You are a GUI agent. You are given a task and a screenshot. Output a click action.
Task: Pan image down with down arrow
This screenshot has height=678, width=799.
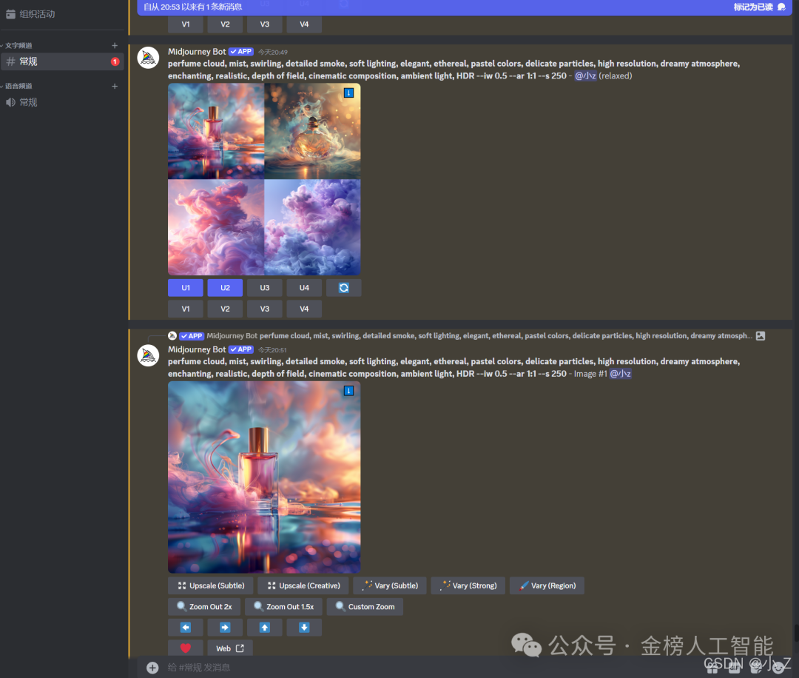[304, 628]
